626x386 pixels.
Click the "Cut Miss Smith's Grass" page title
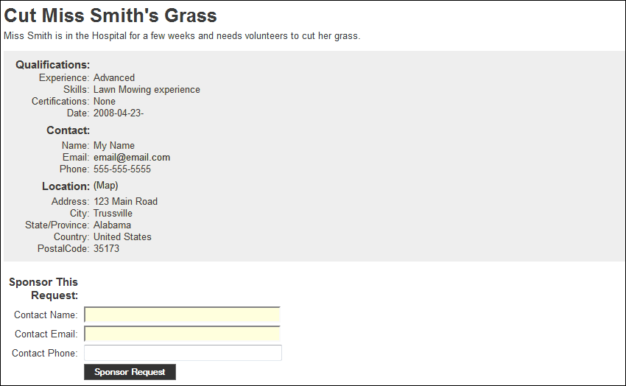[x=110, y=15]
